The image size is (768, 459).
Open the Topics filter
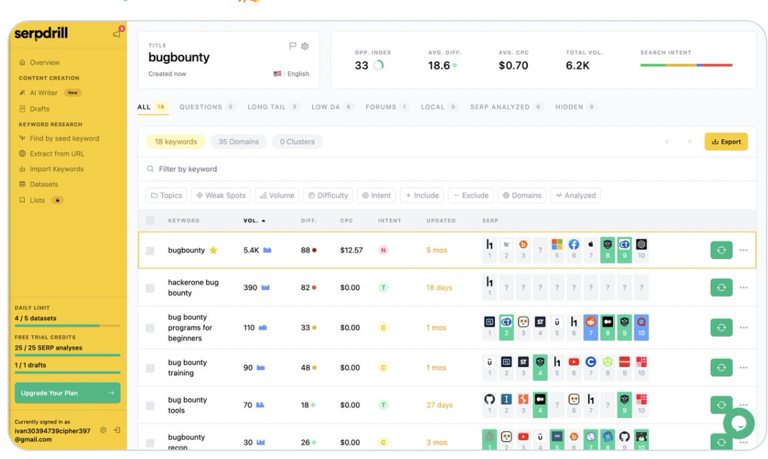pyautogui.click(x=166, y=195)
